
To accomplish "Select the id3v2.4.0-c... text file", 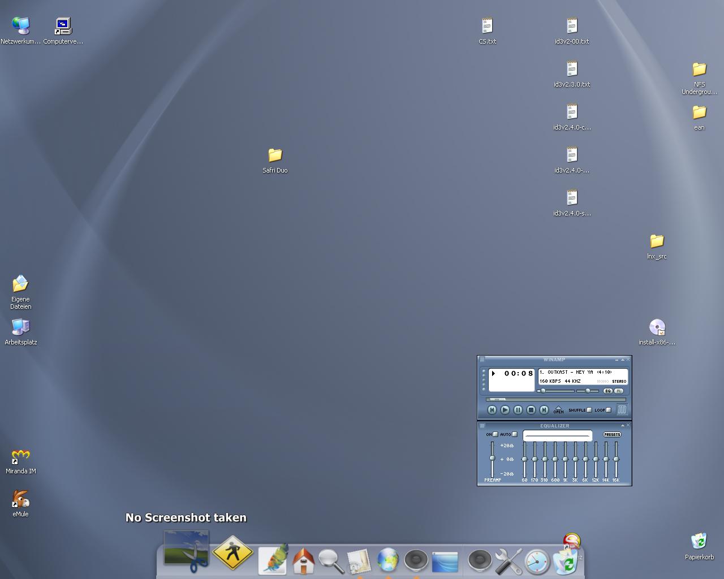I will tap(572, 116).
